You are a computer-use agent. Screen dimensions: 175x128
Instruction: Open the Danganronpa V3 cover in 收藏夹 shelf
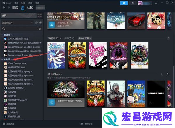pyautogui.click(x=139, y=55)
